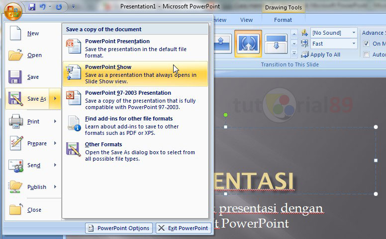Click the Exit PowerPoint button

click(184, 228)
